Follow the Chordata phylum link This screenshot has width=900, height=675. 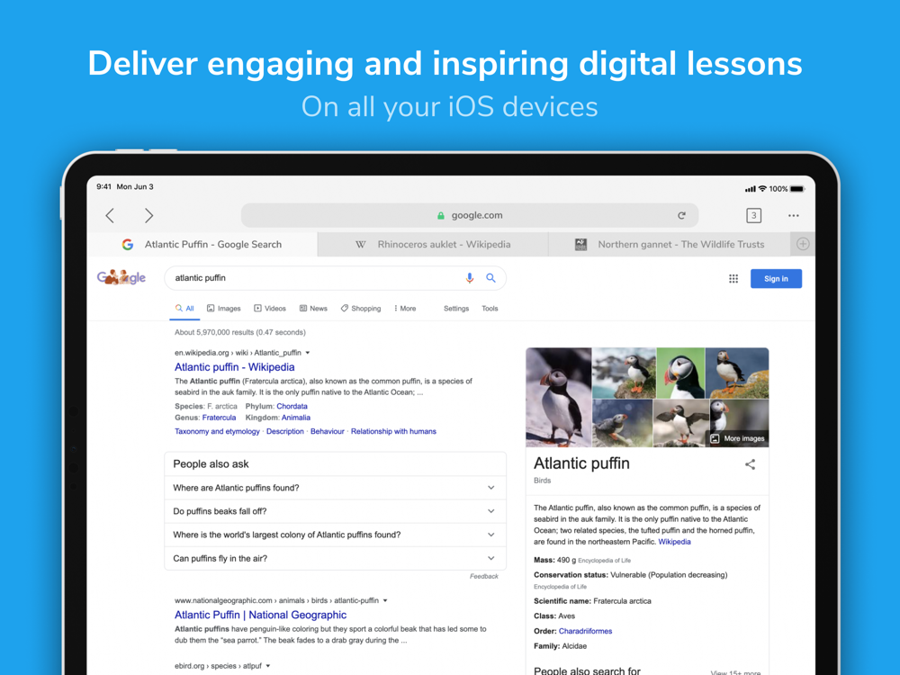point(292,407)
